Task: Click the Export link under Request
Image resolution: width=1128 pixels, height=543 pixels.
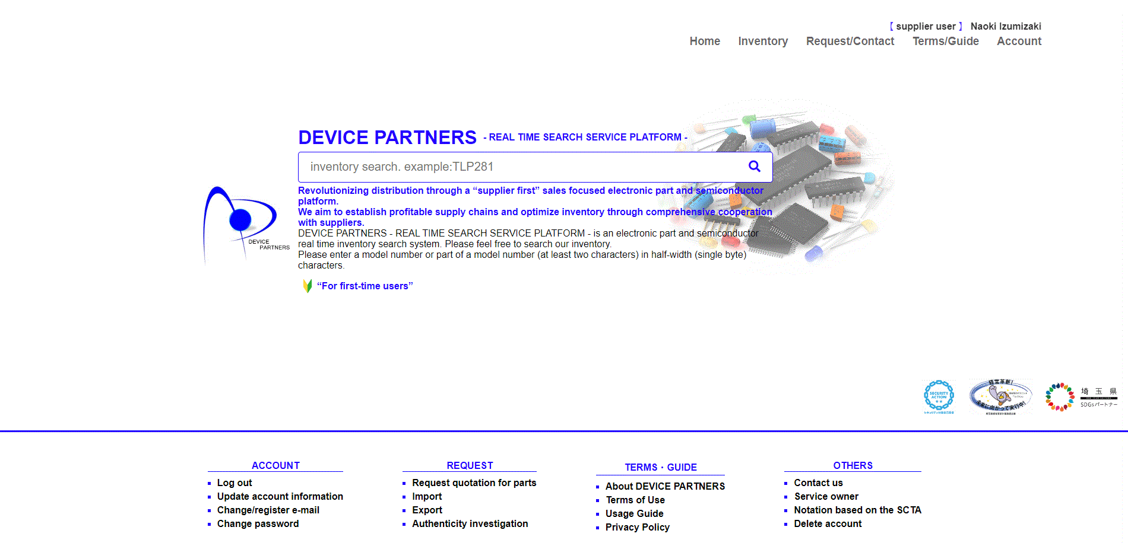Action: point(427,510)
